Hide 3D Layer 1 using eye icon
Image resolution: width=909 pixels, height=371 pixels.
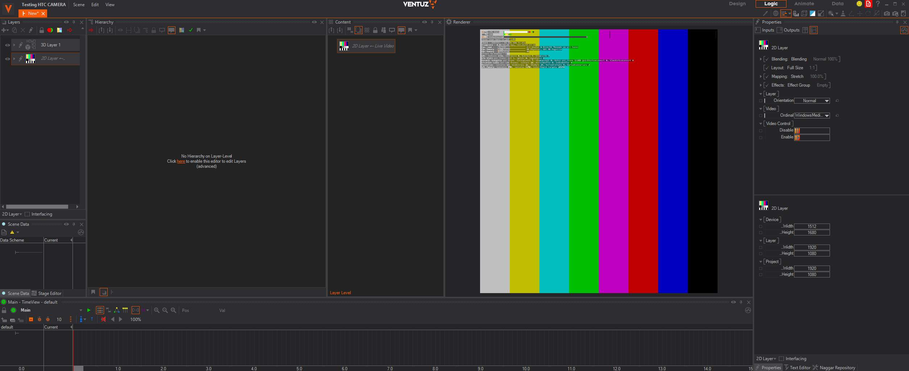point(7,45)
